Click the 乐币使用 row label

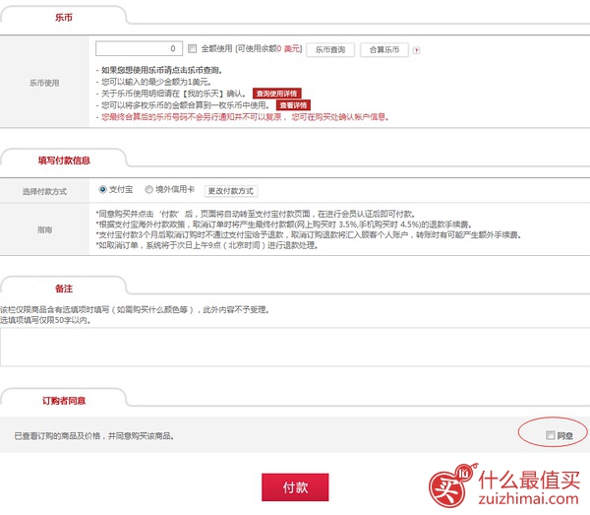44,83
